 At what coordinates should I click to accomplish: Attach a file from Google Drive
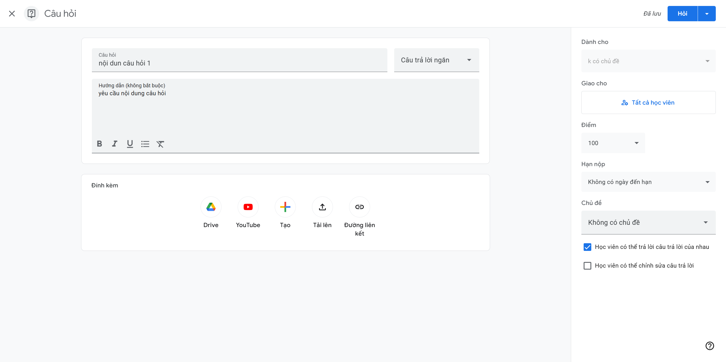click(211, 207)
